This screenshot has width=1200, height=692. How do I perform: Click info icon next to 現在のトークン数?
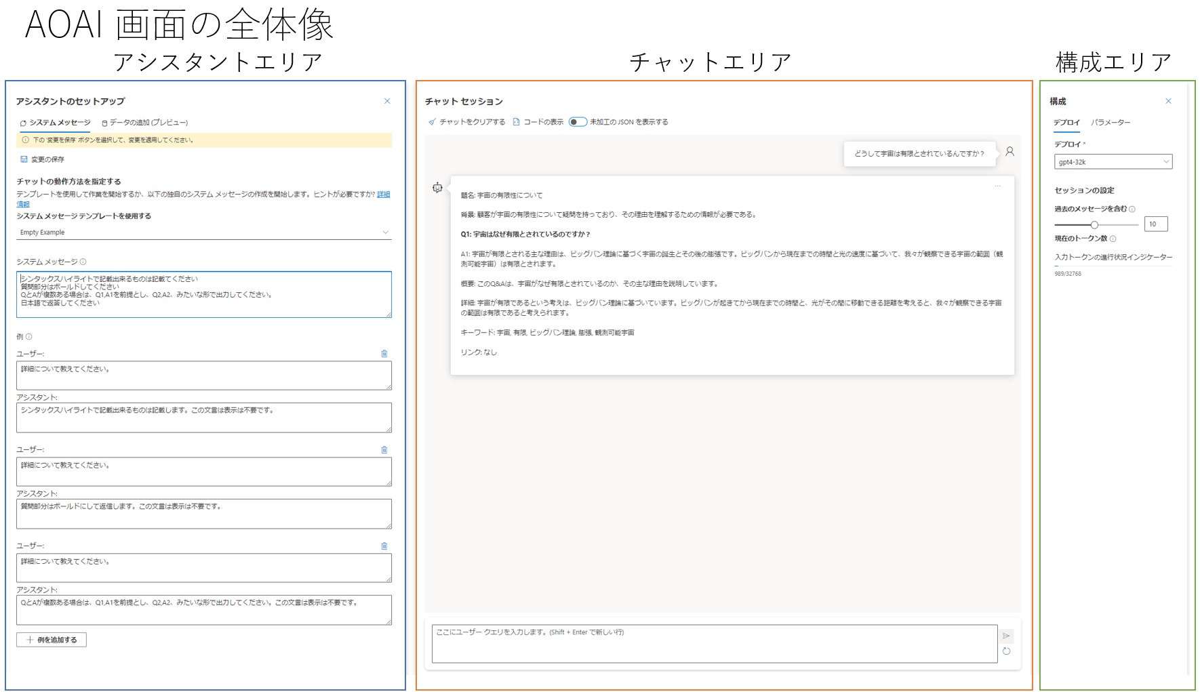1113,239
